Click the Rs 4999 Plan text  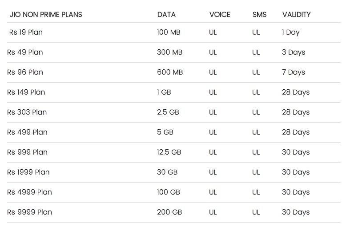[x=29, y=192]
